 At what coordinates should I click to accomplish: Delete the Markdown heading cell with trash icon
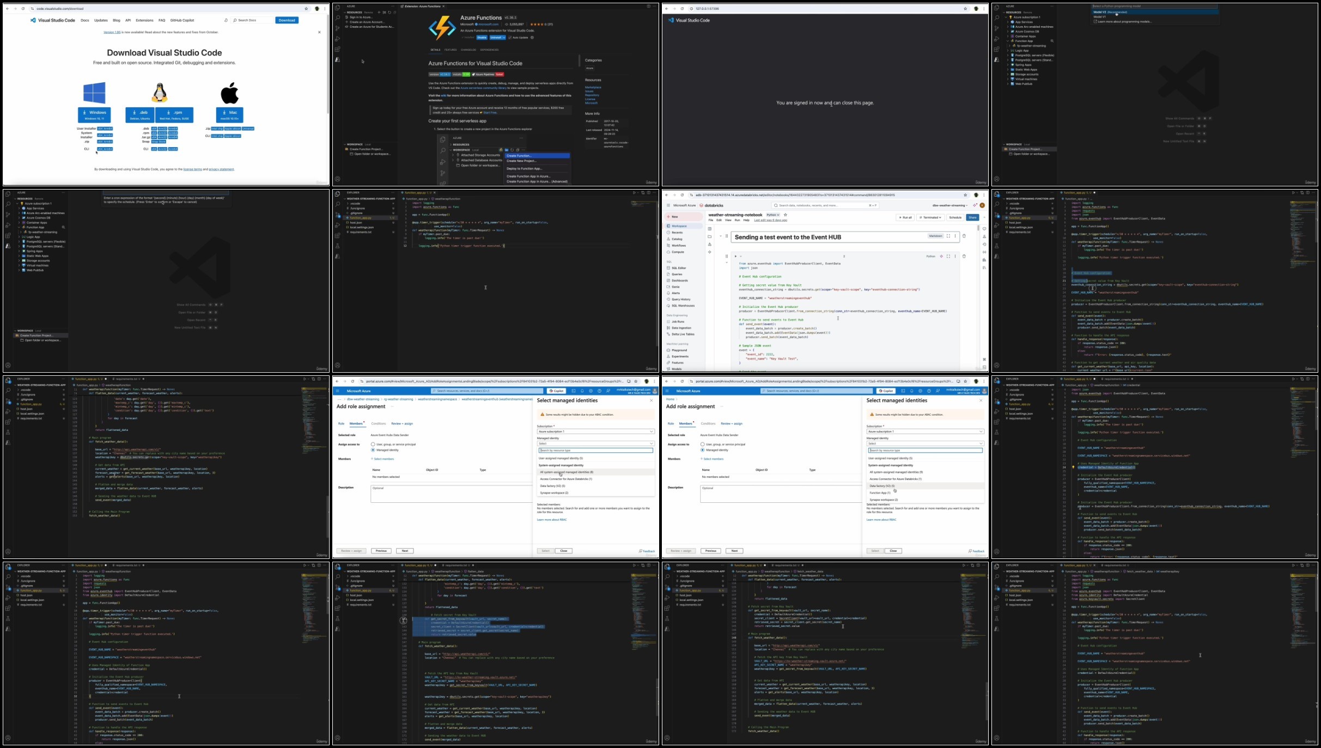(964, 236)
